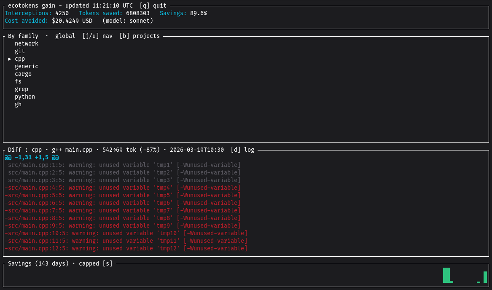Screen dimensions: 492x290
Task: Select the git family row
Action: (20, 51)
